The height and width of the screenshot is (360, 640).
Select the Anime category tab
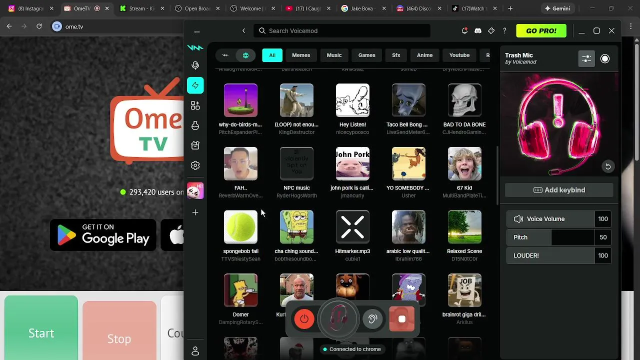[425, 55]
